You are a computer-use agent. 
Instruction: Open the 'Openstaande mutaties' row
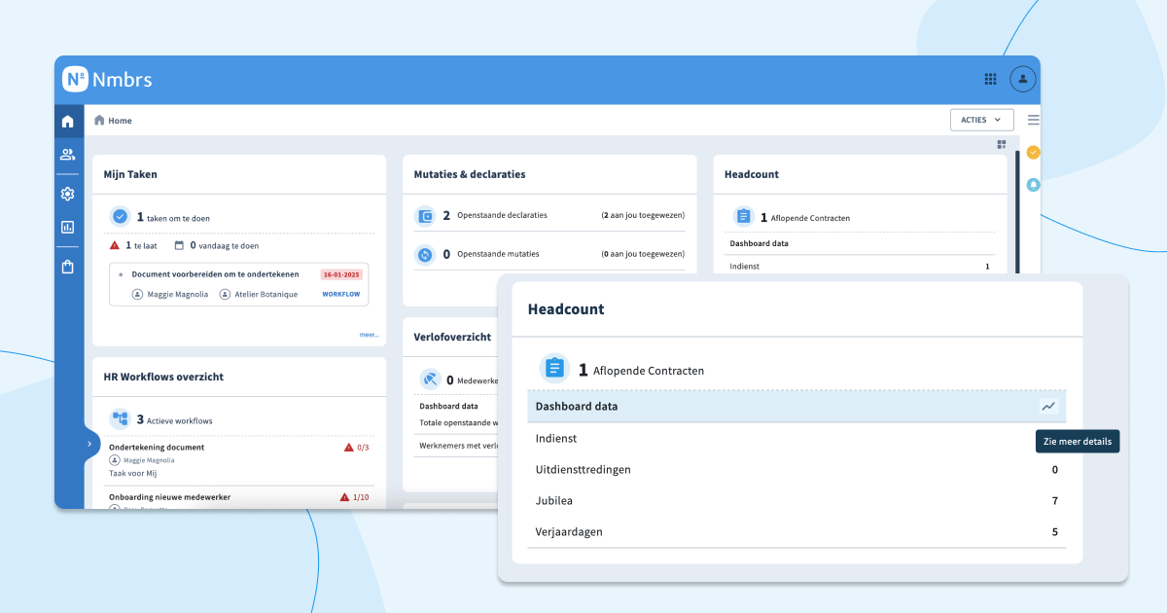[549, 255]
